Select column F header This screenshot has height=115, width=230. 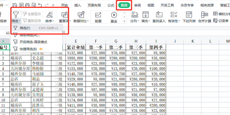[96, 41]
